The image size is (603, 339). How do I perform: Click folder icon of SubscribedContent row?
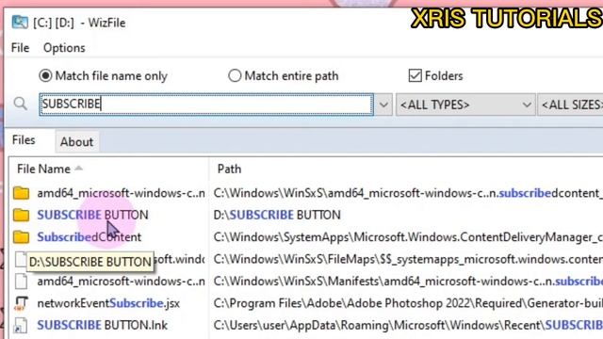tap(21, 237)
